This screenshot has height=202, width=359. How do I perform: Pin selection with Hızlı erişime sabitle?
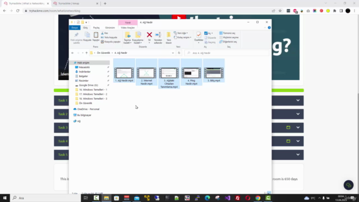[76, 38]
